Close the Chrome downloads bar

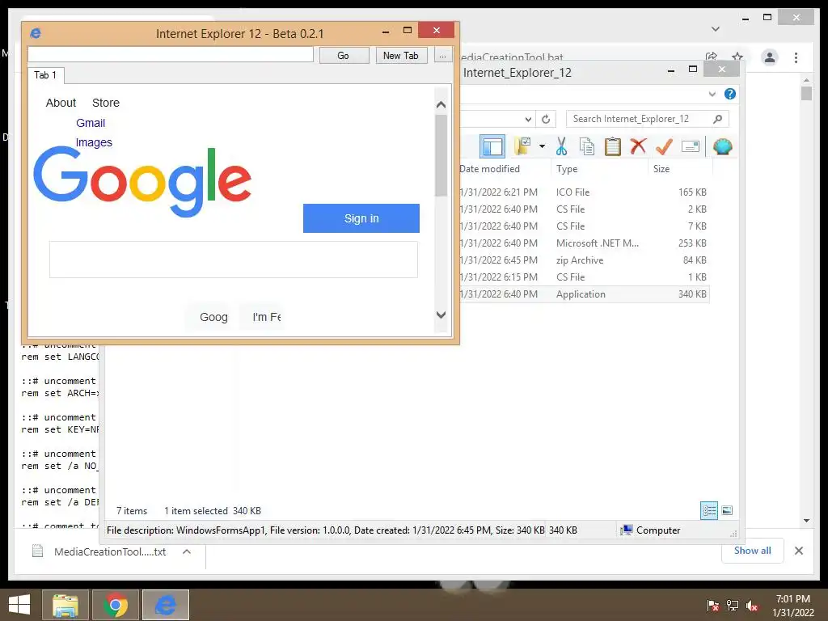798,551
